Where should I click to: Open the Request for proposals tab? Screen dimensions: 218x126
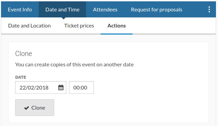(156, 10)
